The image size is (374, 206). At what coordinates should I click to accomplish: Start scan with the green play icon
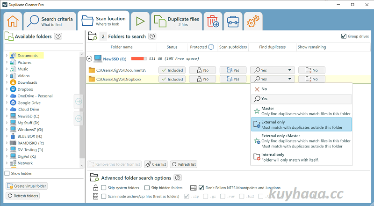140,21
